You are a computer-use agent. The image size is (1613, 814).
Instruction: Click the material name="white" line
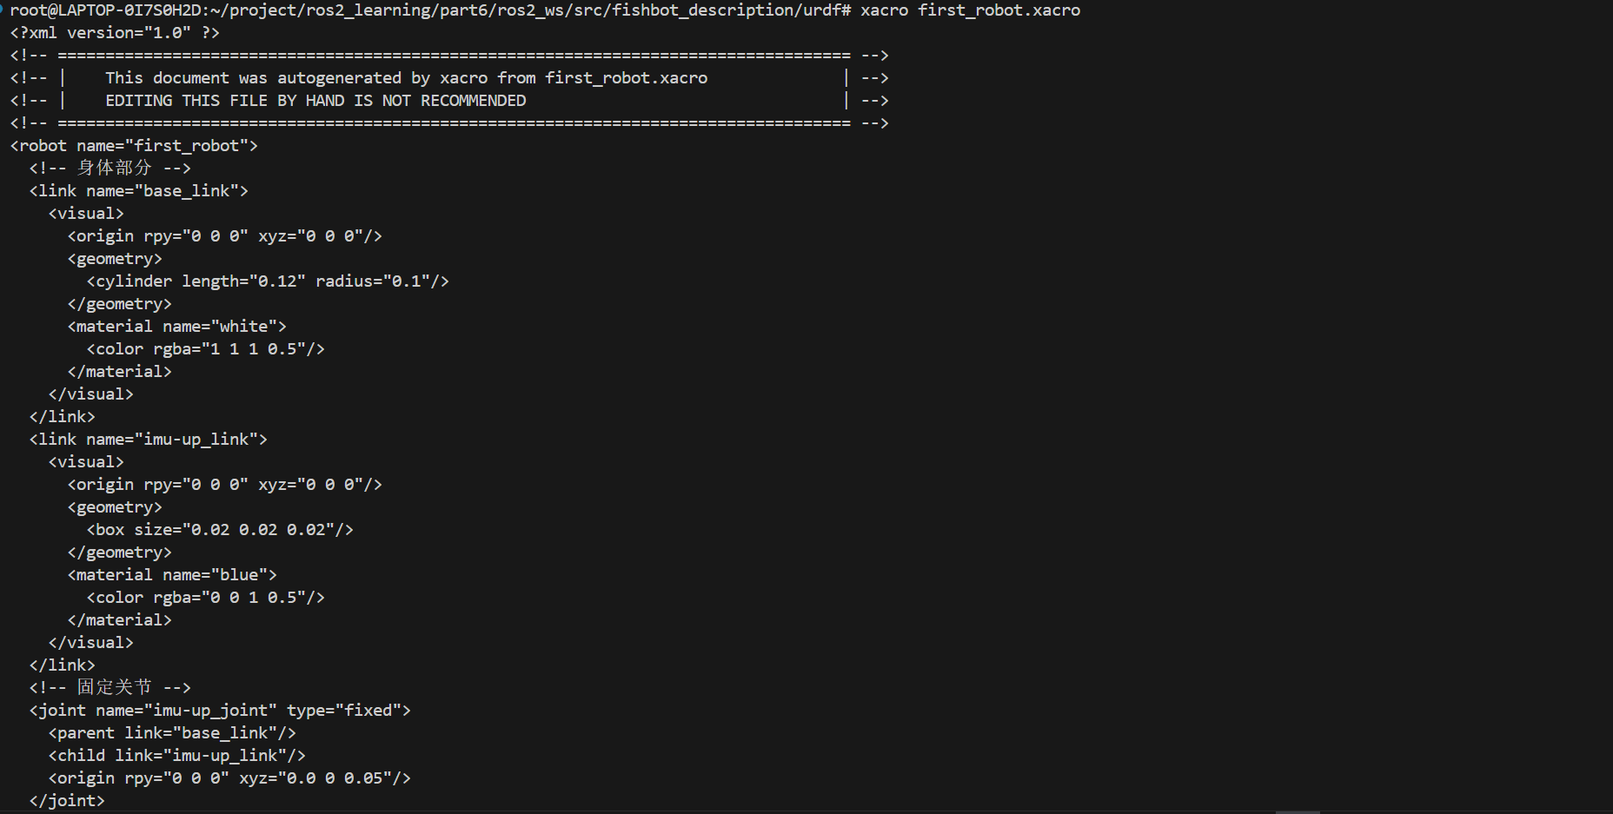coord(177,327)
